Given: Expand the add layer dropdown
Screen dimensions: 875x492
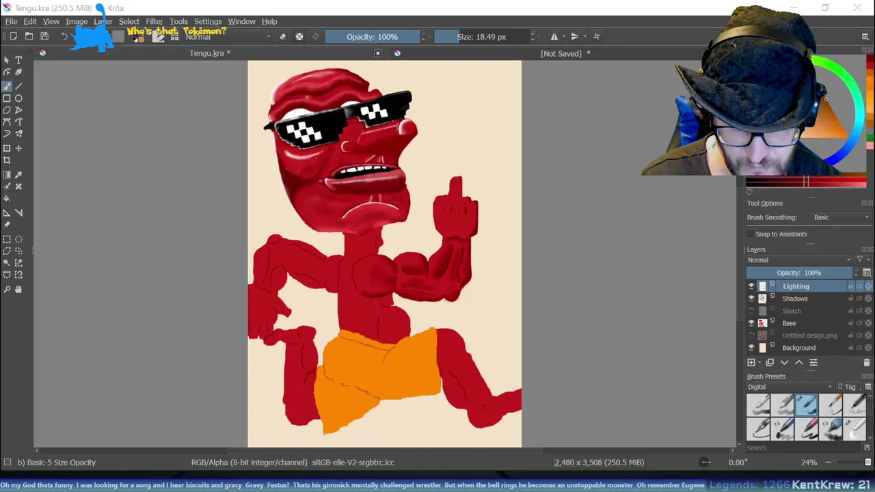Looking at the screenshot, I should (x=759, y=363).
